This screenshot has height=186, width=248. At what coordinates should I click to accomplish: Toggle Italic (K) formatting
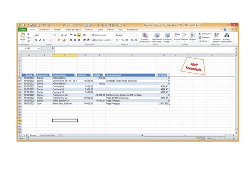(x=40, y=40)
